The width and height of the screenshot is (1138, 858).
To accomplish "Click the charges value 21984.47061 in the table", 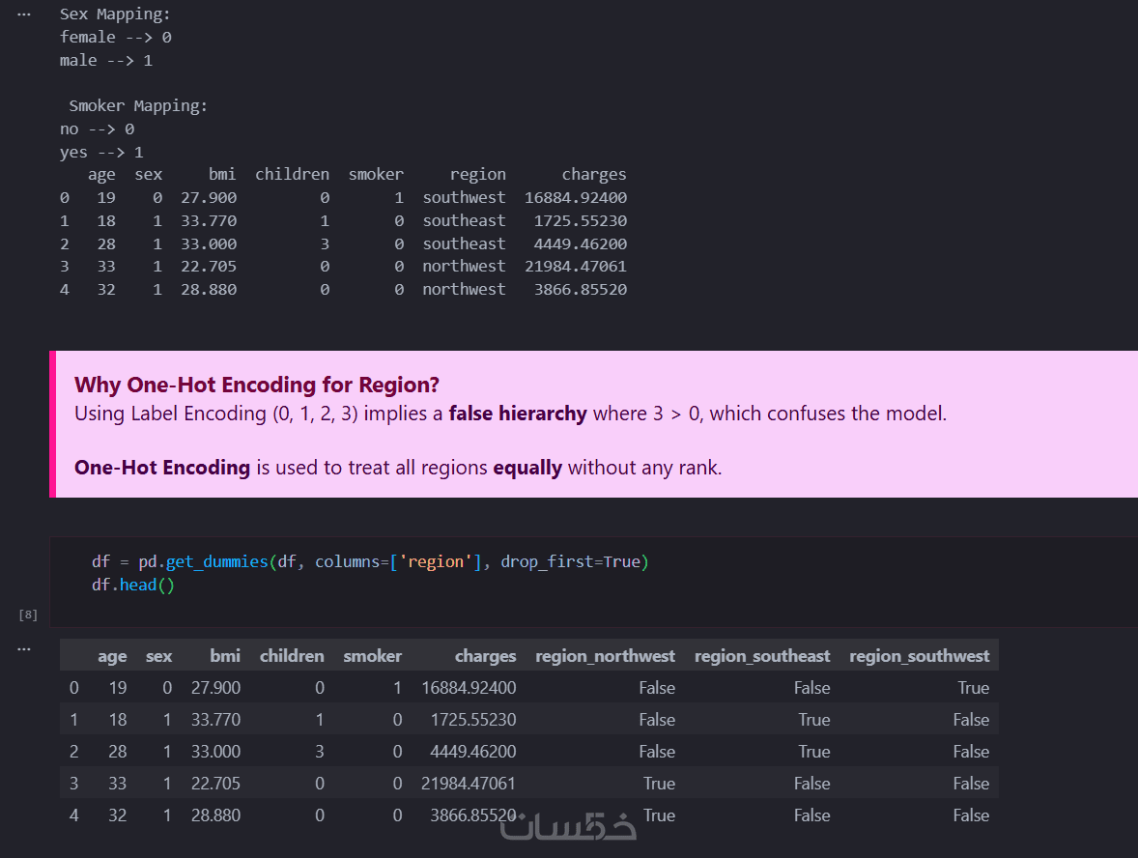I will point(469,784).
